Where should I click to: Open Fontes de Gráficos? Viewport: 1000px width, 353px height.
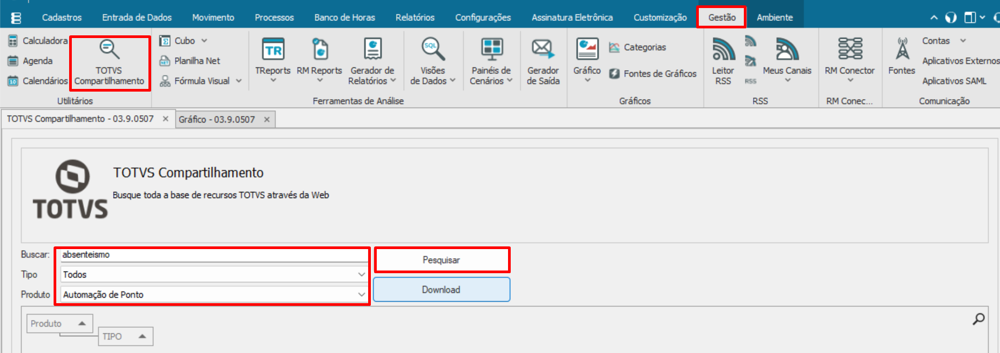[x=653, y=74]
